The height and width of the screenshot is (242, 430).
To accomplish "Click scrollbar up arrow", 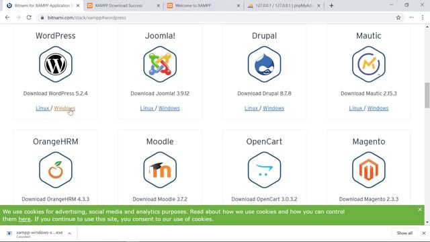I will click(427, 27).
